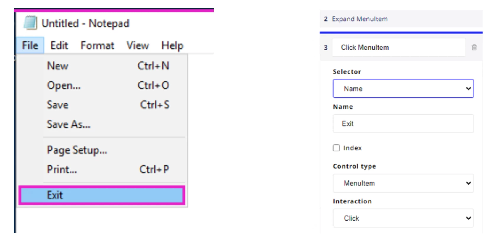Click the highlighted Exit menu item
Image resolution: width=504 pixels, height=251 pixels.
pos(102,195)
